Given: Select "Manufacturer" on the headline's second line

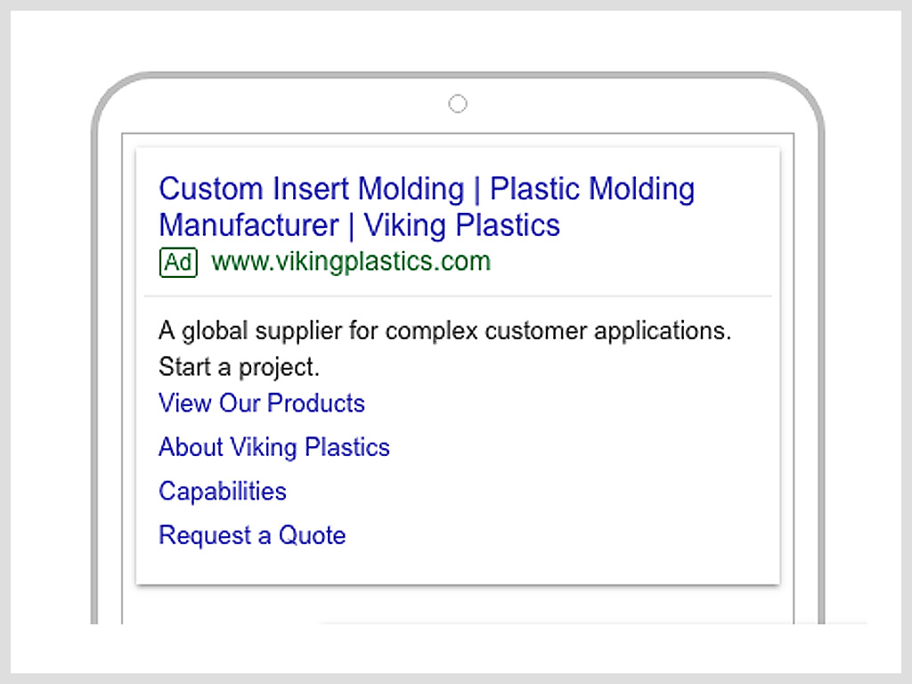Looking at the screenshot, I should click(x=249, y=225).
